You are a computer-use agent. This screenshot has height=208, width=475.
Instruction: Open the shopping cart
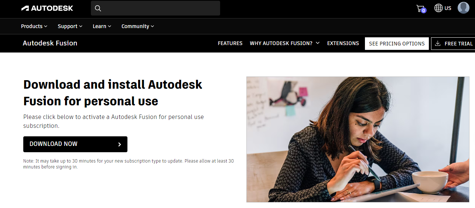[x=421, y=8]
